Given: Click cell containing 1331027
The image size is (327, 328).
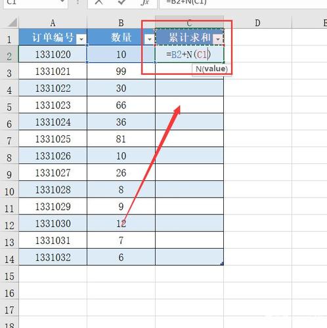Looking at the screenshot, I should (53, 173).
